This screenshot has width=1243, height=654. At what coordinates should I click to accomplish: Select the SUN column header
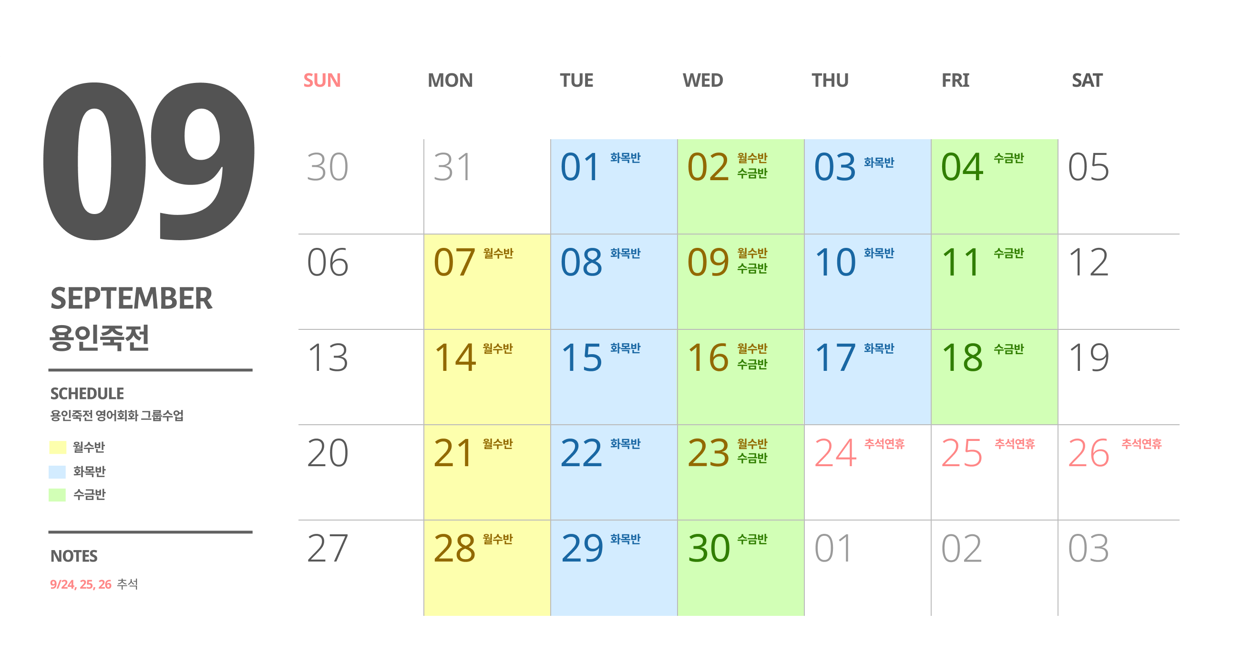click(322, 80)
